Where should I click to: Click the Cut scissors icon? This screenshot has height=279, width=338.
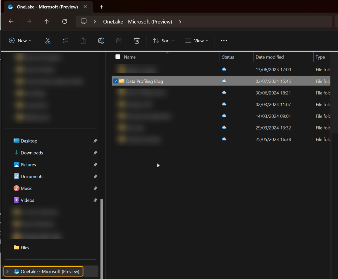pyautogui.click(x=48, y=41)
